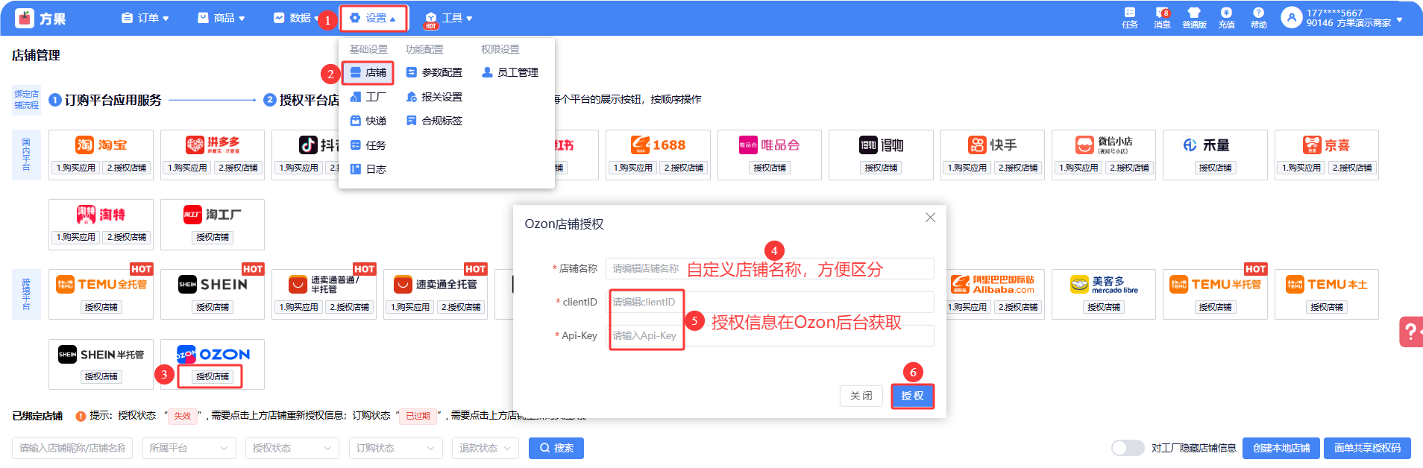The width and height of the screenshot is (1423, 468).
Task: Select the 快手 platform logo
Action: [x=992, y=145]
